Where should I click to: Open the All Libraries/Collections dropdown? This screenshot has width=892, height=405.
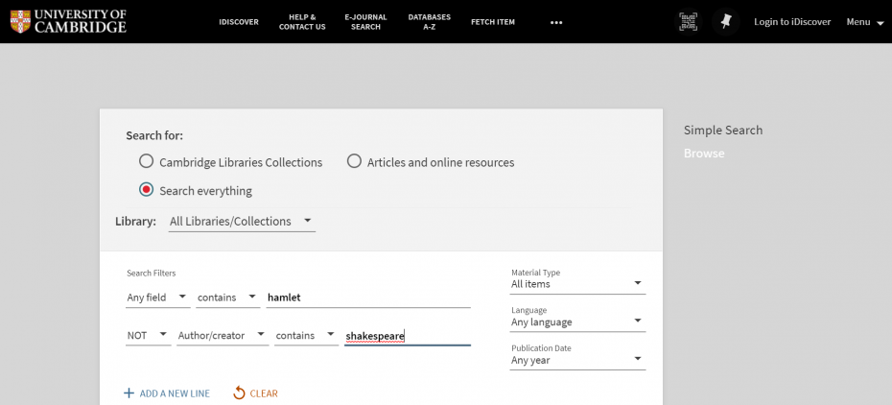pyautogui.click(x=241, y=222)
